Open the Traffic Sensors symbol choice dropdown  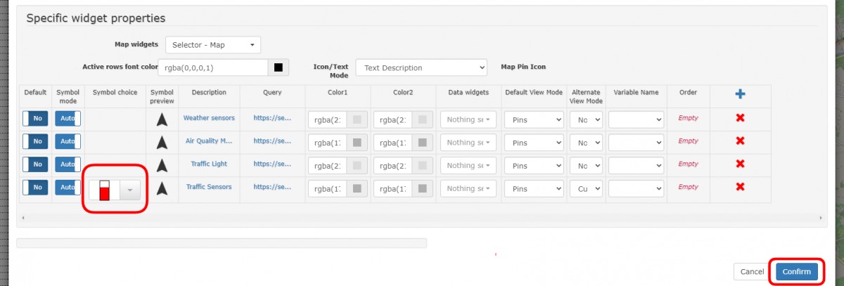pos(129,190)
